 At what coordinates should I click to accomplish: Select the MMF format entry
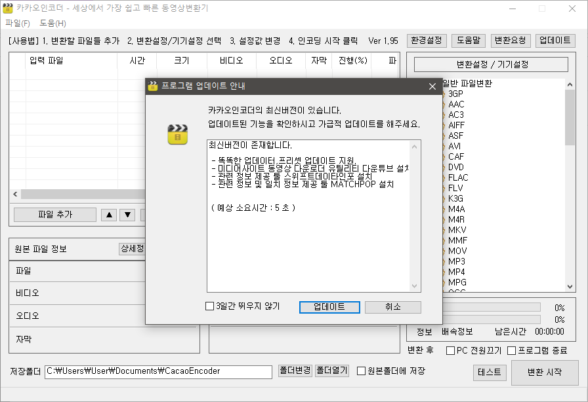pos(458,241)
